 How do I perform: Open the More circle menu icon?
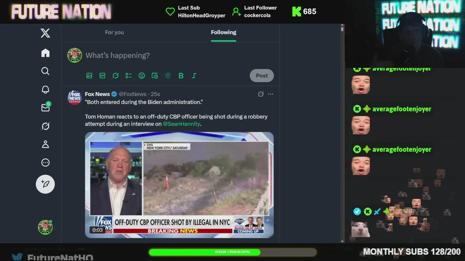coord(45,162)
